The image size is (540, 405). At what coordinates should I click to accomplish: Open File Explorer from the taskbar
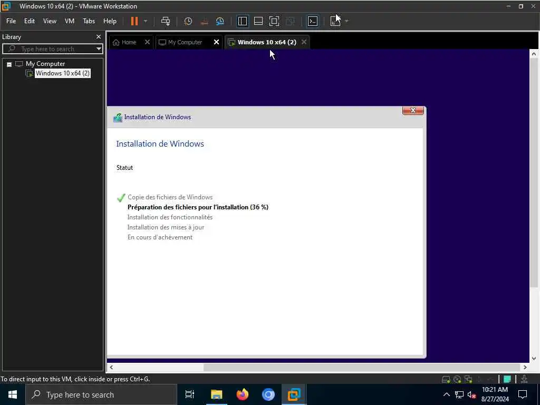217,394
